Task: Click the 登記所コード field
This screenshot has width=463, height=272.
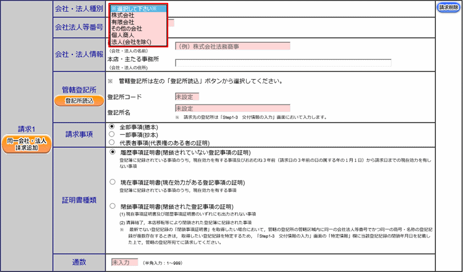Action: coord(187,96)
